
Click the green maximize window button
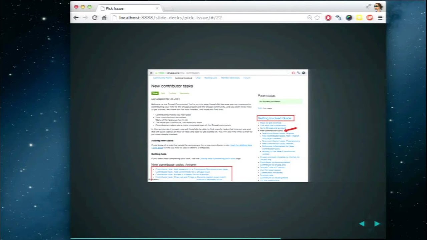(89, 7)
